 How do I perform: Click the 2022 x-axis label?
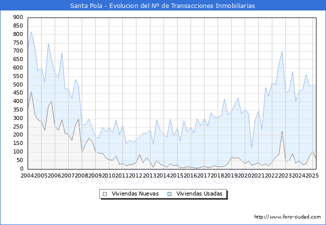click(x=272, y=175)
